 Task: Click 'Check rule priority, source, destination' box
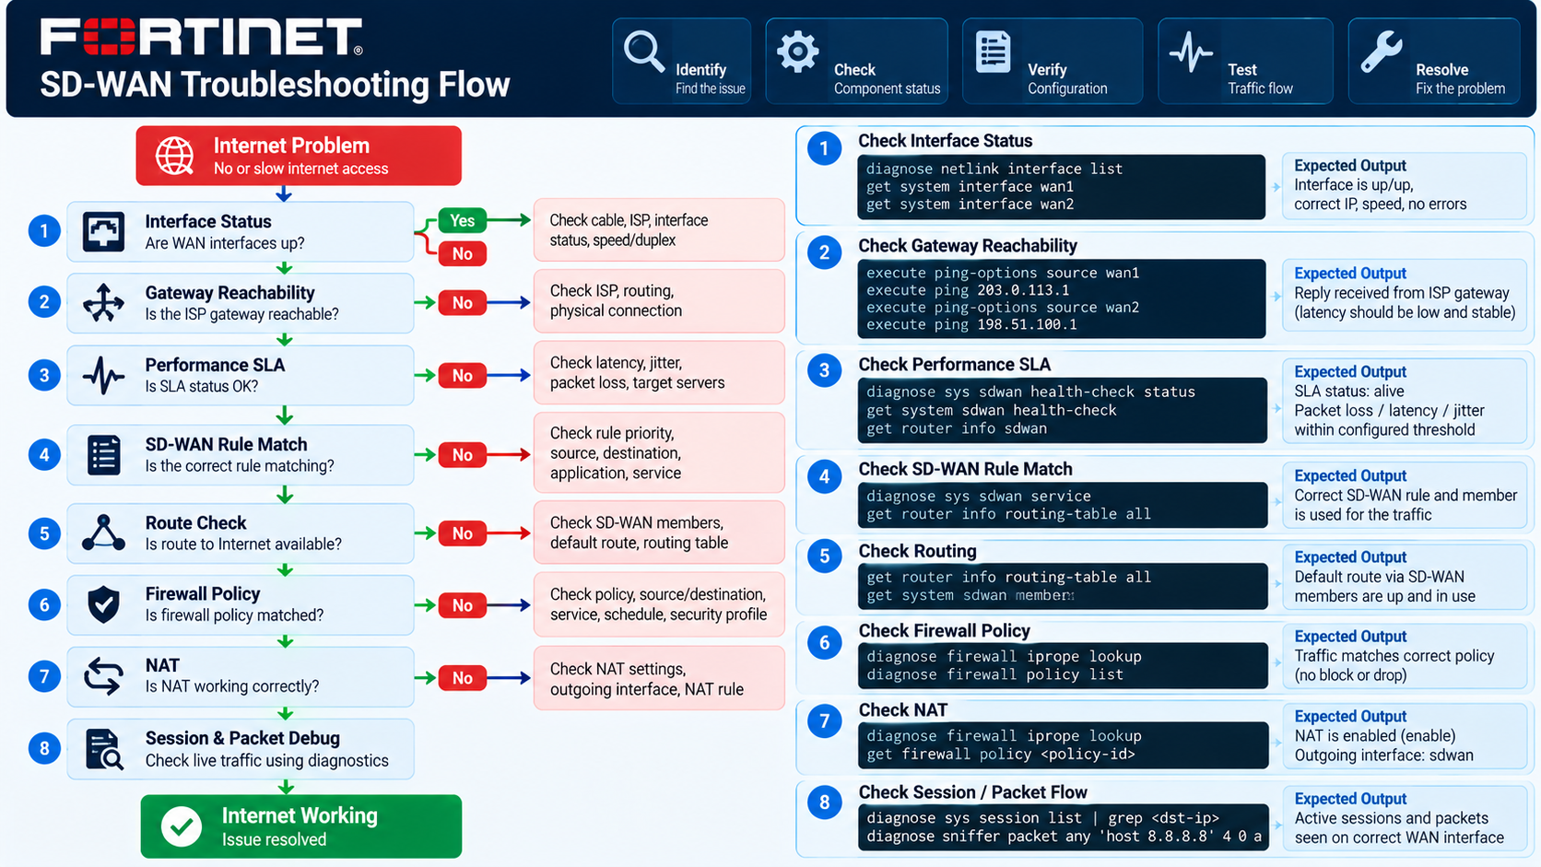pyautogui.click(x=659, y=452)
